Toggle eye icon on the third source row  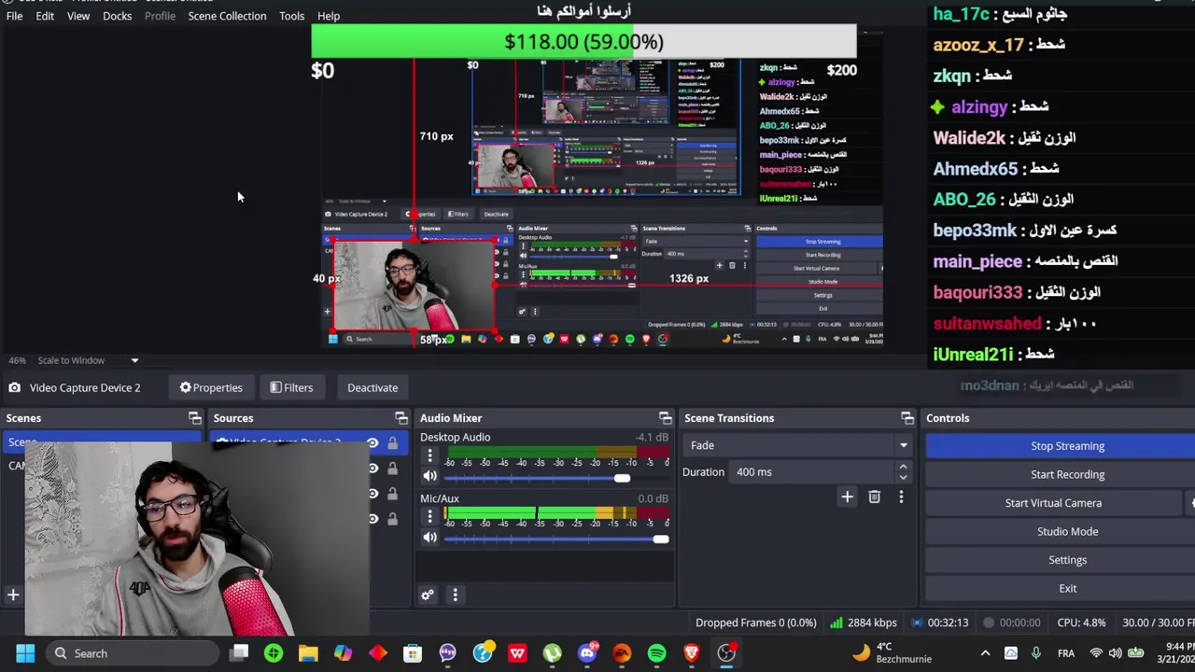373,494
